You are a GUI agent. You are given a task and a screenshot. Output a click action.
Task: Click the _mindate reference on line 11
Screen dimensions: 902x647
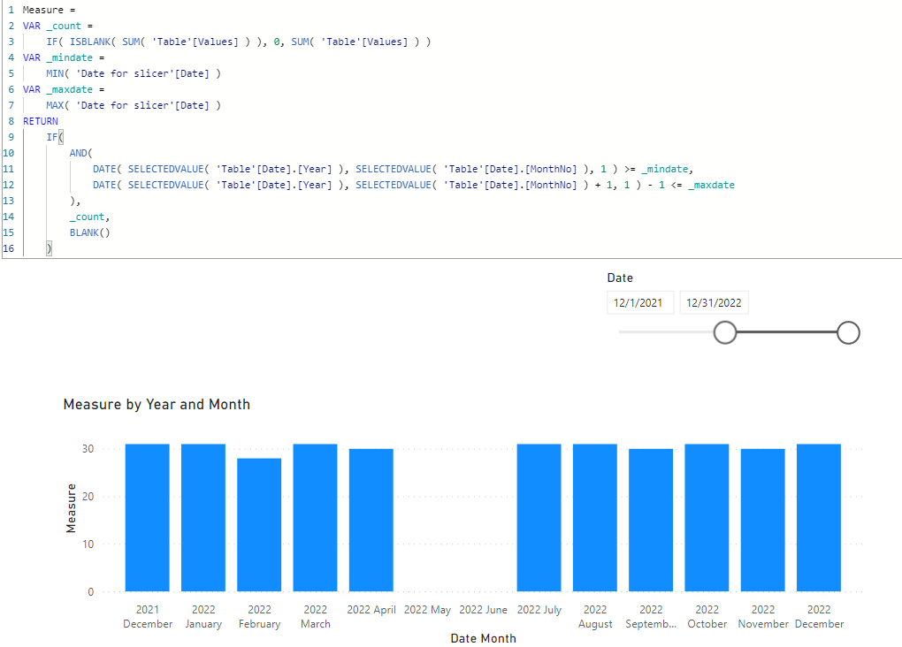pyautogui.click(x=664, y=169)
